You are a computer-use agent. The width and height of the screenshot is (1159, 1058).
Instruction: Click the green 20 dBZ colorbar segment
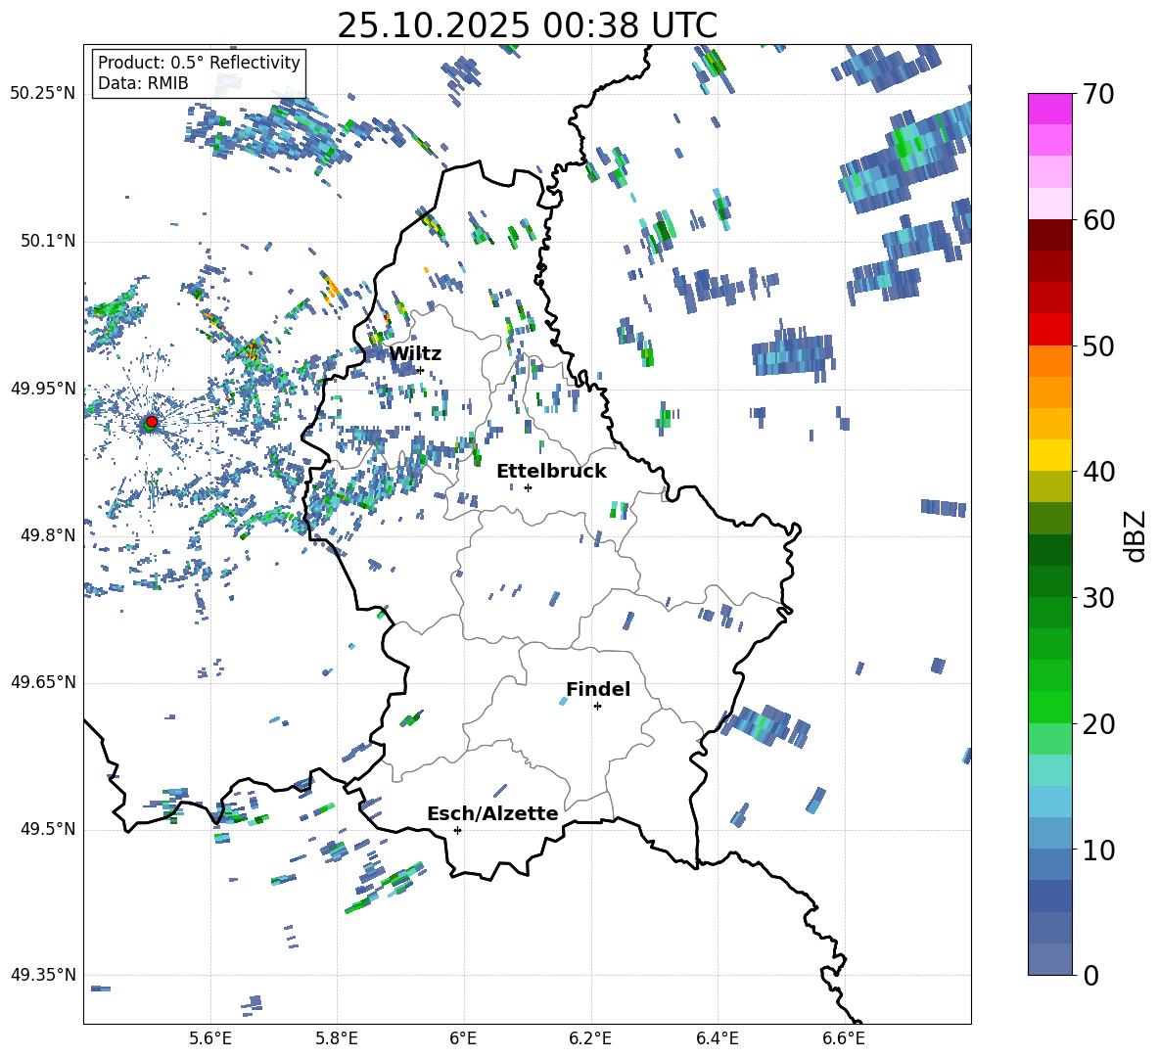(x=1049, y=707)
